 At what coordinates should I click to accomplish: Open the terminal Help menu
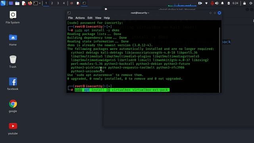point(107,18)
